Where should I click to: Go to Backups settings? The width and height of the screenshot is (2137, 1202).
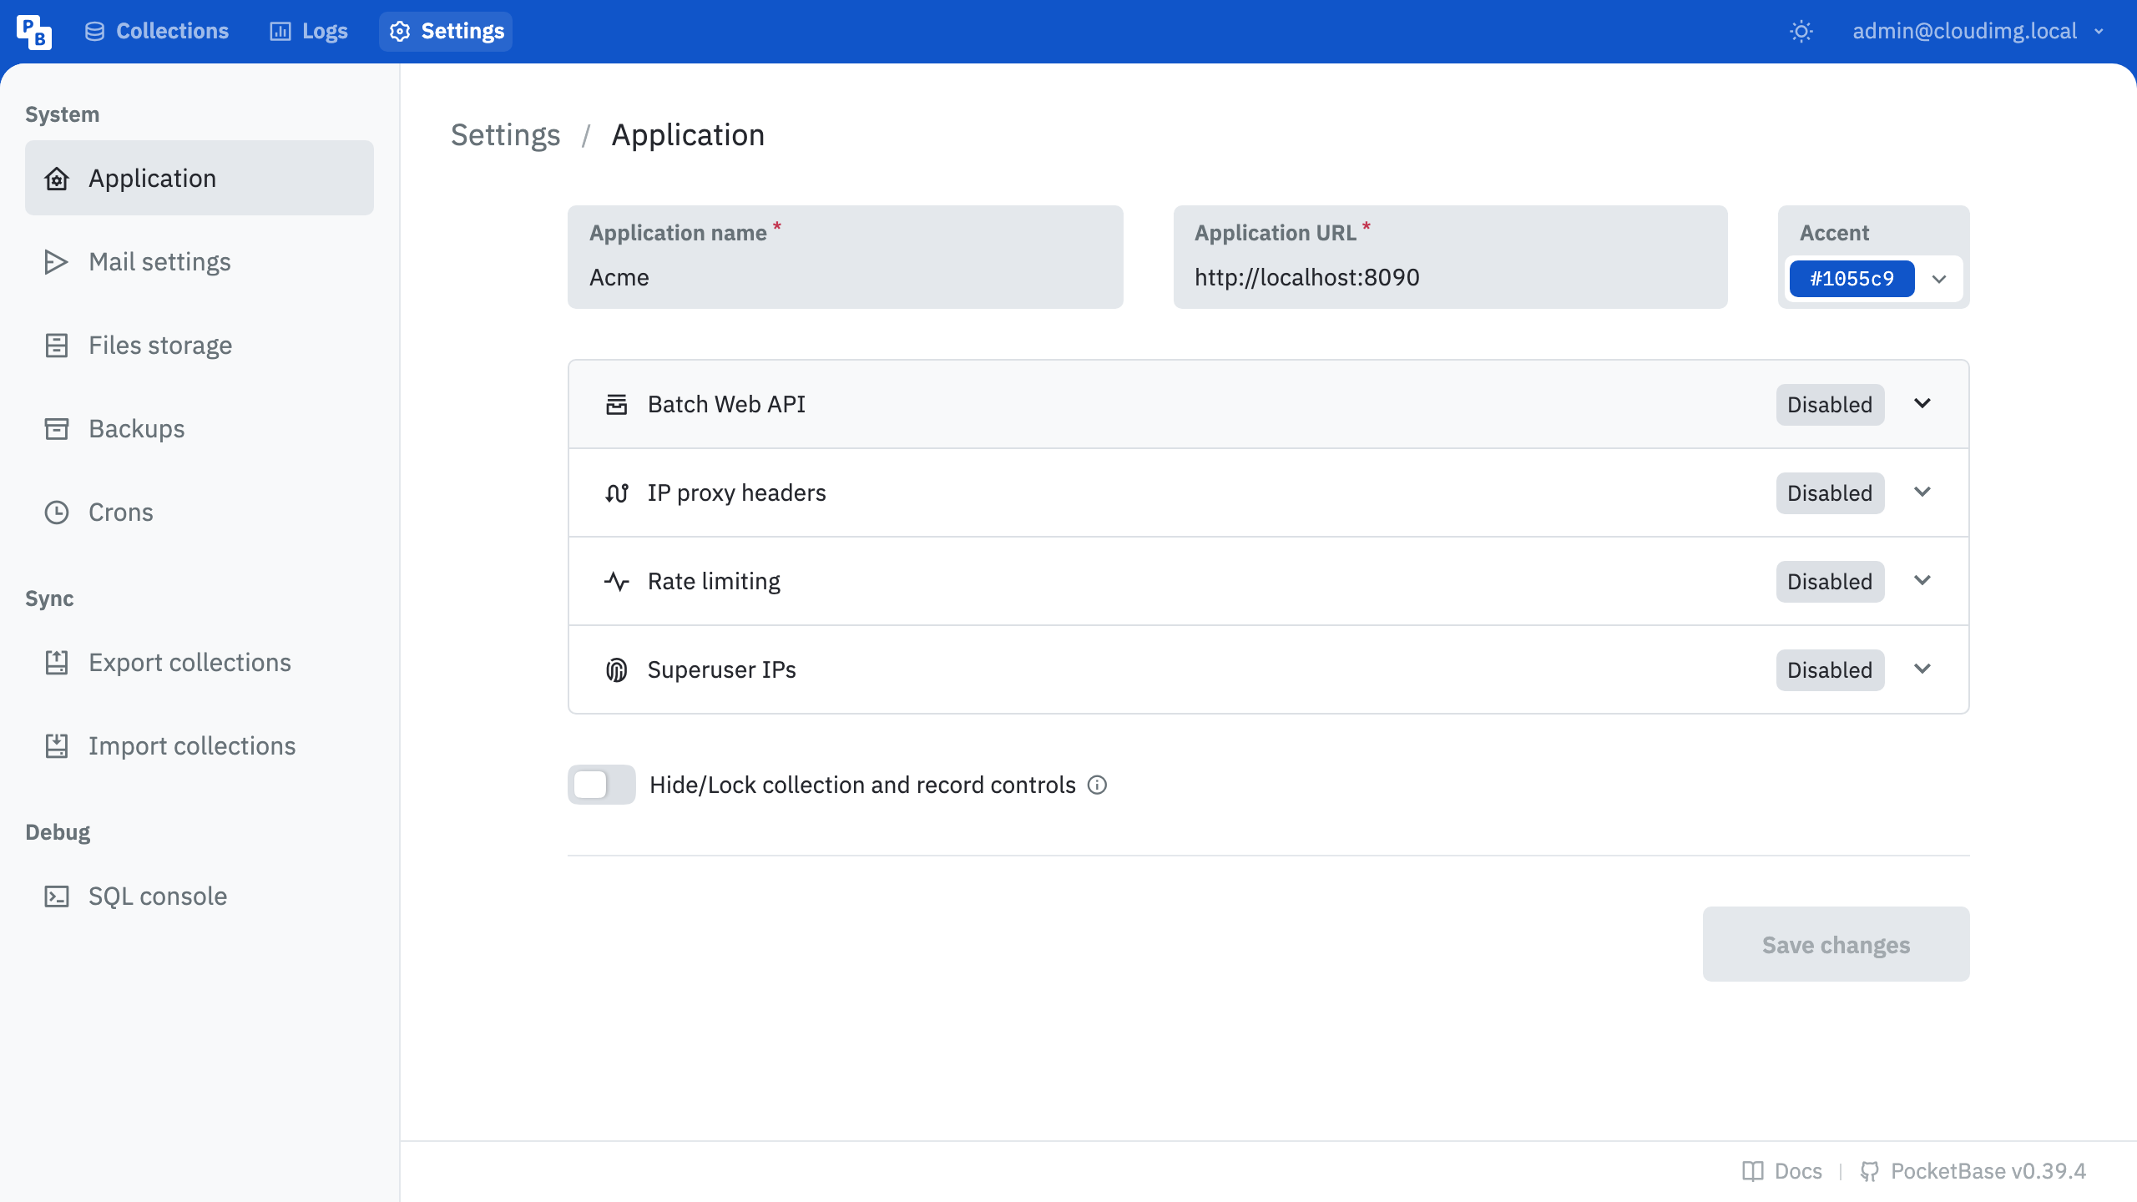(x=200, y=428)
